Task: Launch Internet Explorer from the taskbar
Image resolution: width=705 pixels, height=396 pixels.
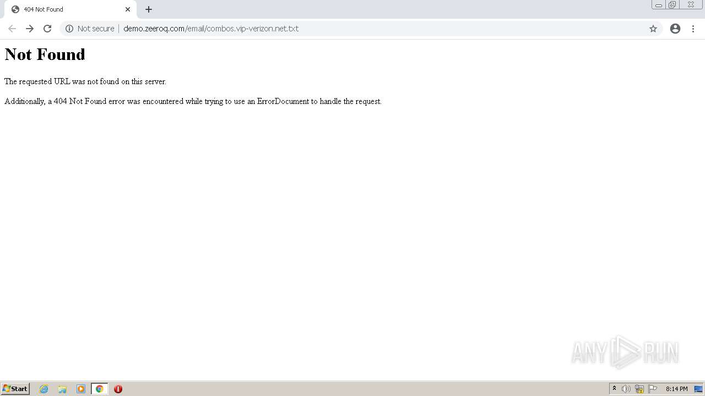Action: (x=44, y=389)
